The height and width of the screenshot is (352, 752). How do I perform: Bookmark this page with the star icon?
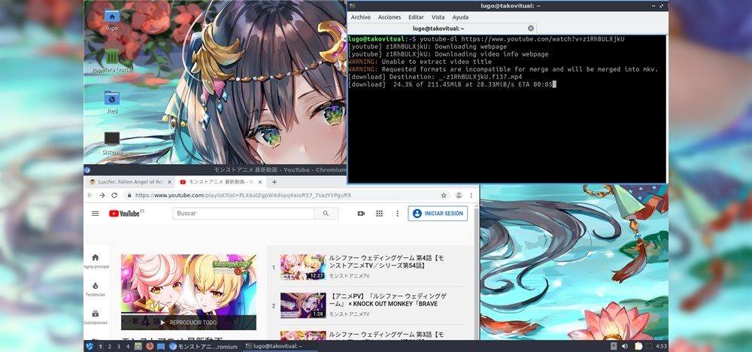coord(444,196)
